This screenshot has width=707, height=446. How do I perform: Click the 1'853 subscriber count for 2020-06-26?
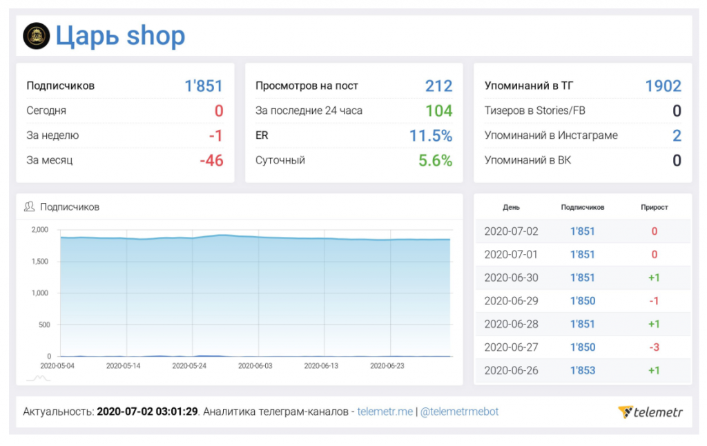[x=583, y=371]
